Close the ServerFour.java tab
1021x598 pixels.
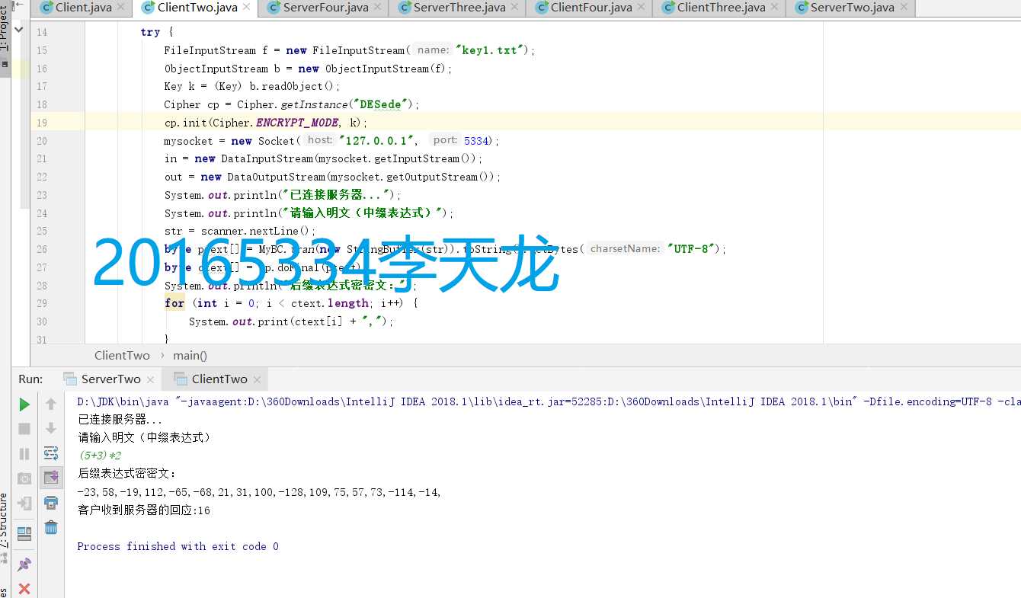click(x=379, y=8)
